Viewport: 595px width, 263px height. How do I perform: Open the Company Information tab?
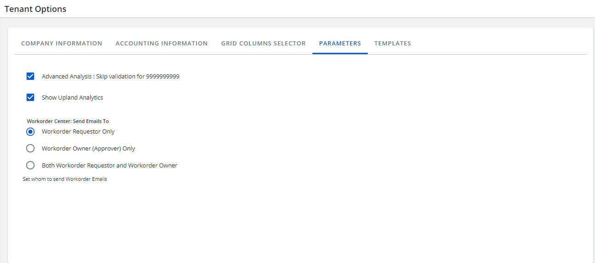(62, 44)
